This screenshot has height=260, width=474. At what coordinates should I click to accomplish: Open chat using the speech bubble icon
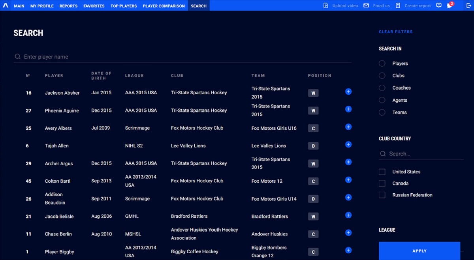[x=438, y=5]
